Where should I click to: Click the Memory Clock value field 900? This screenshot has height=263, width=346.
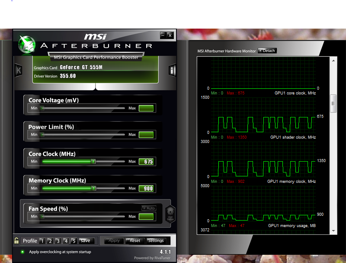point(146,188)
